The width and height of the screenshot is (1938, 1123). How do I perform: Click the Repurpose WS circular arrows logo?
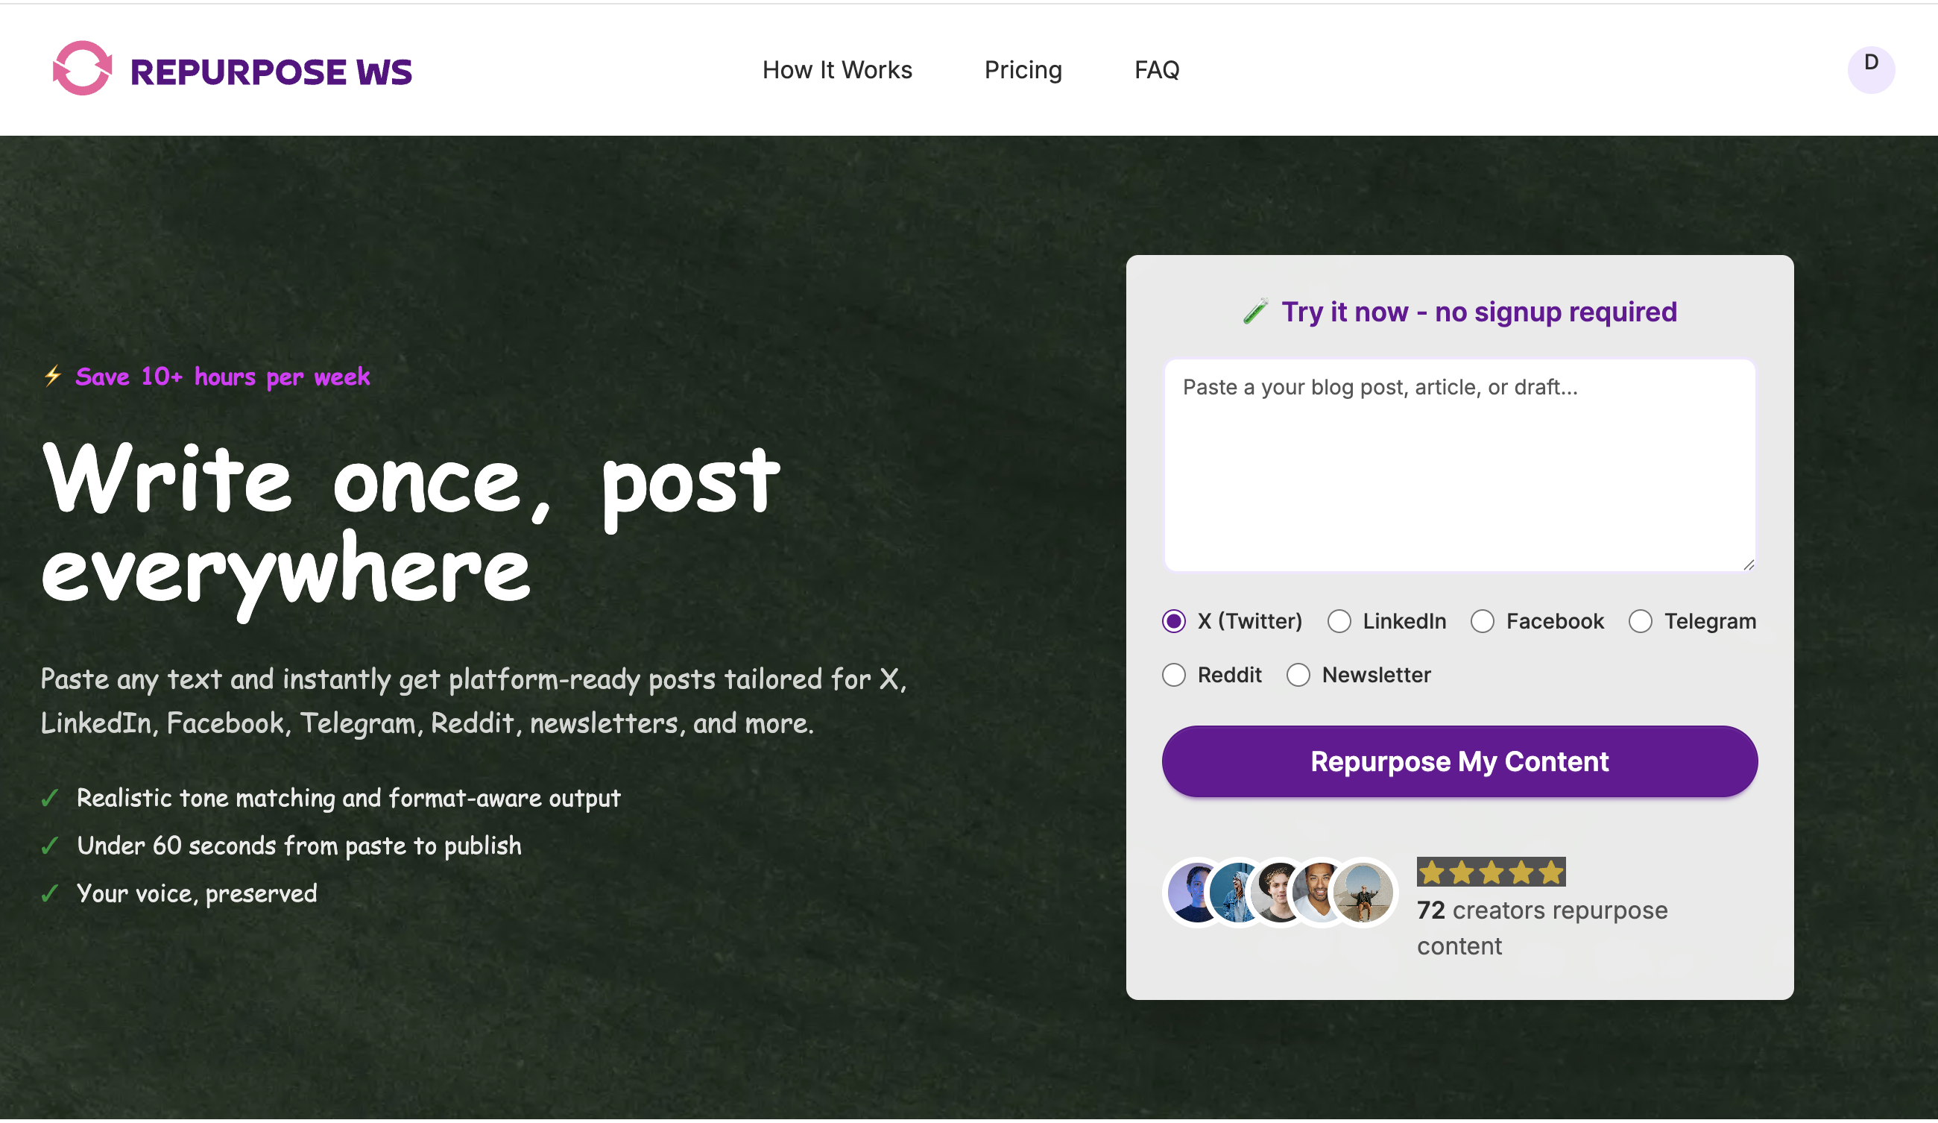point(82,69)
